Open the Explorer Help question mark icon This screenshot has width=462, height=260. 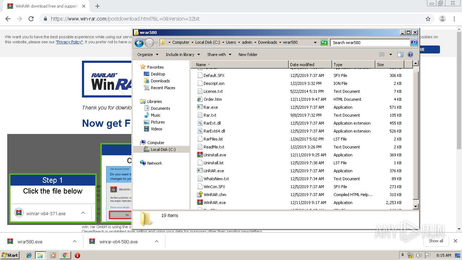(410, 55)
